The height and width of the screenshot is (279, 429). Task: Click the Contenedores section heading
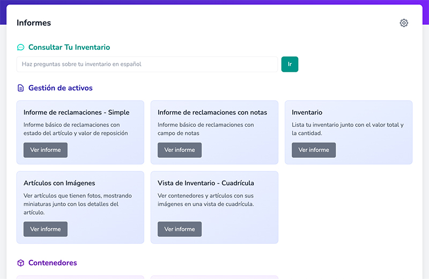point(53,263)
